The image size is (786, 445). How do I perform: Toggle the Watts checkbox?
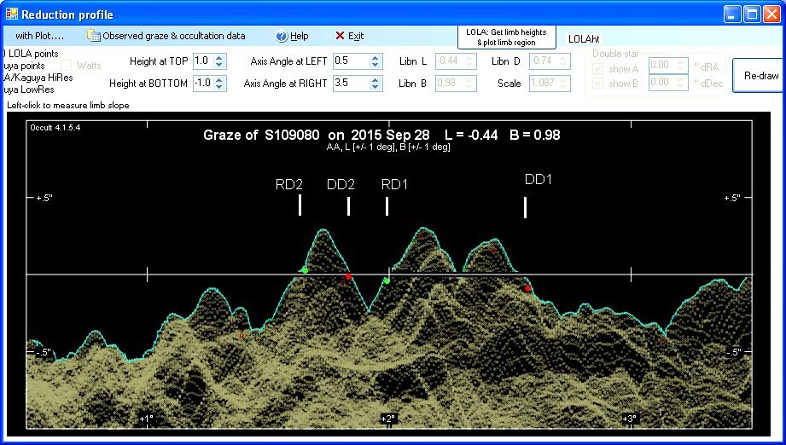[67, 65]
